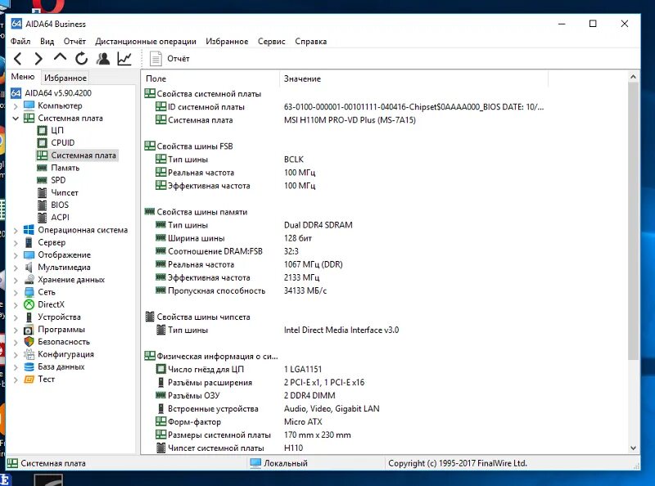This screenshot has width=655, height=486.
Task: Expand the Программы tree node
Action: [16, 330]
